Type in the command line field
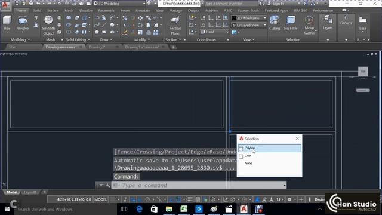This screenshot has width=382, height=215. click(199, 185)
